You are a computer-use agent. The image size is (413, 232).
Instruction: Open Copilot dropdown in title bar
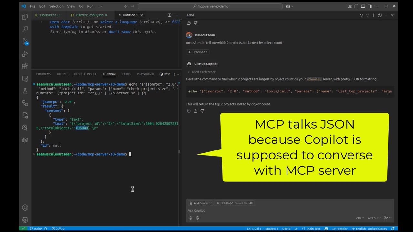[292, 6]
